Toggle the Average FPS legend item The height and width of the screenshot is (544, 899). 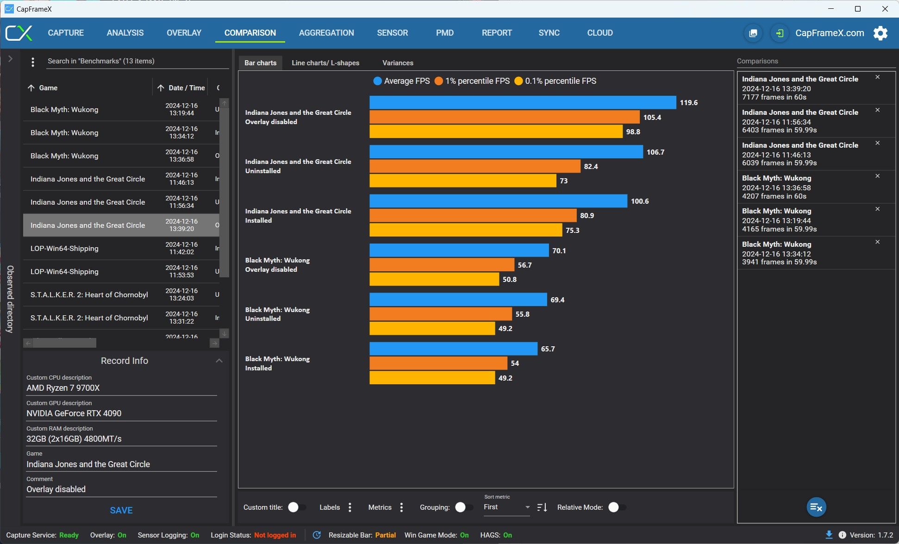(401, 81)
